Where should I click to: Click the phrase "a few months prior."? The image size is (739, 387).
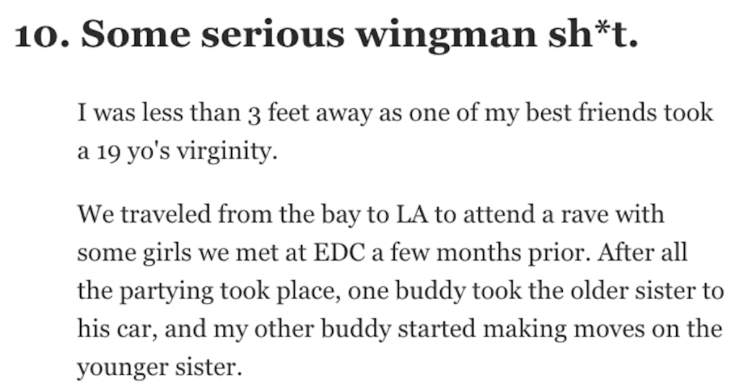[481, 253]
